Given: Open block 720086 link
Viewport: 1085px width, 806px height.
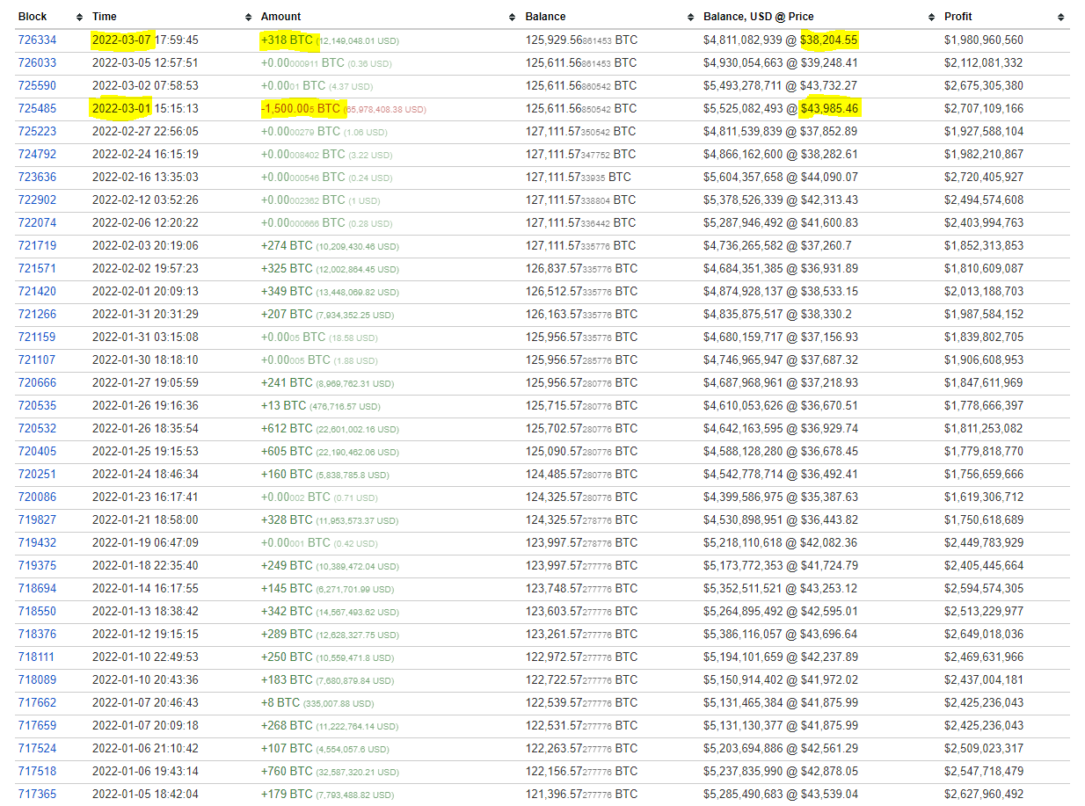Looking at the screenshot, I should 37,497.
